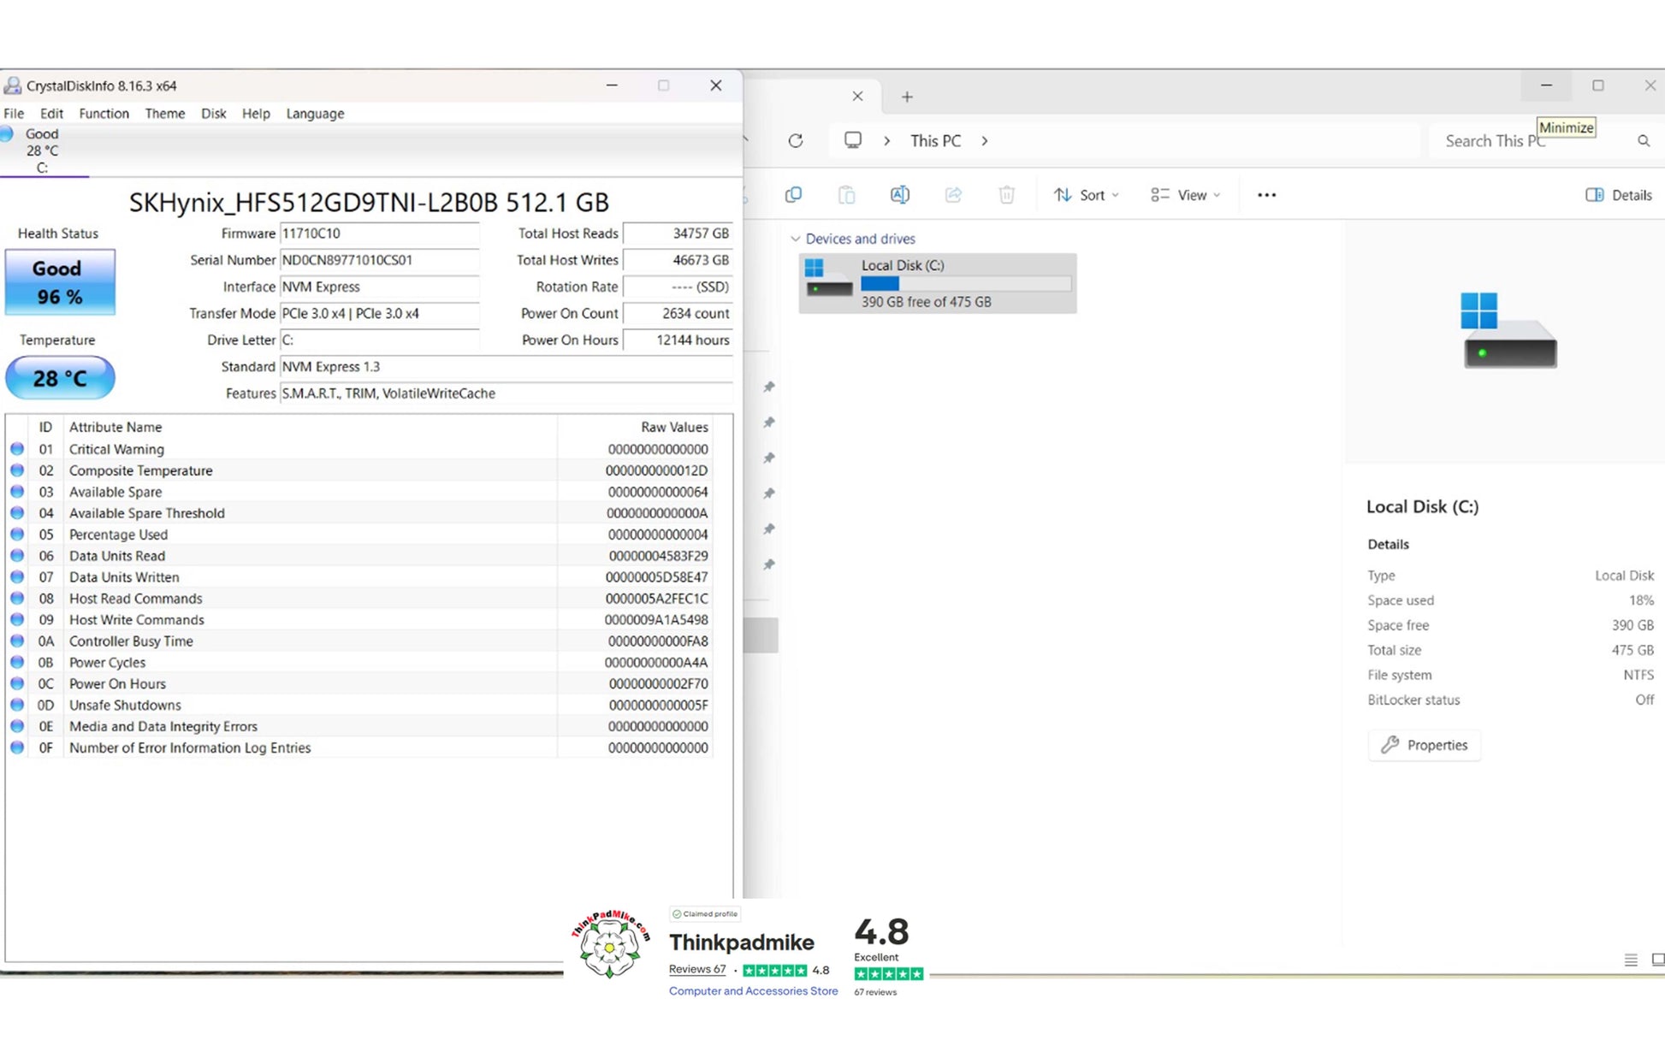Screen dimensions: 1665x1046
Task: Click the Paste icon in Explorer toolbar
Action: coord(846,195)
